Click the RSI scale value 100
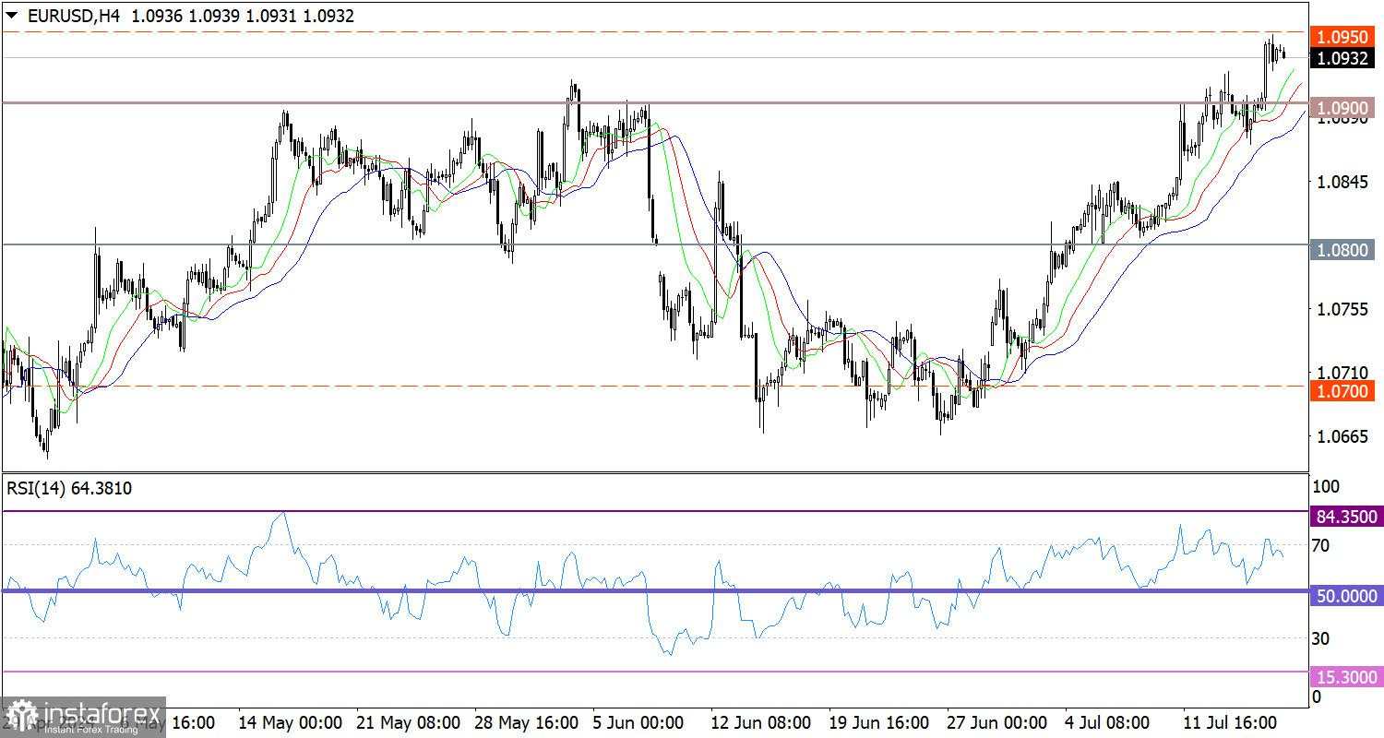1384x738 pixels. 1326,486
